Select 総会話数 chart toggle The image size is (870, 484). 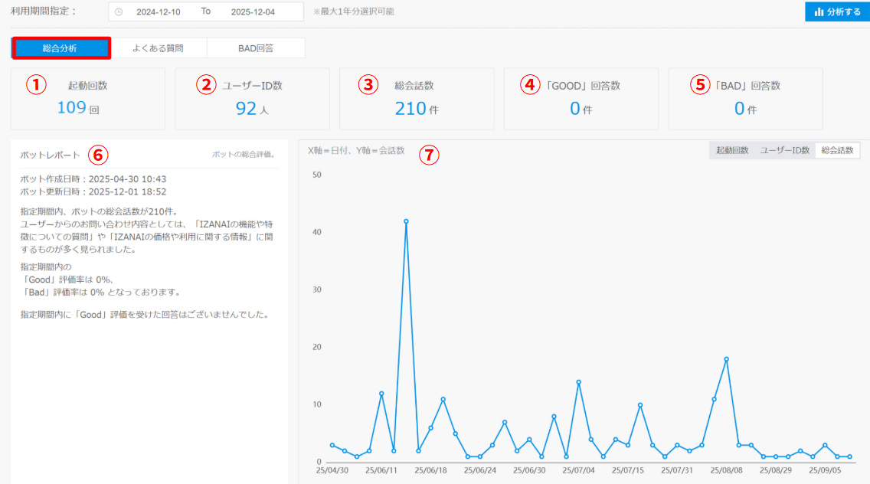(837, 151)
